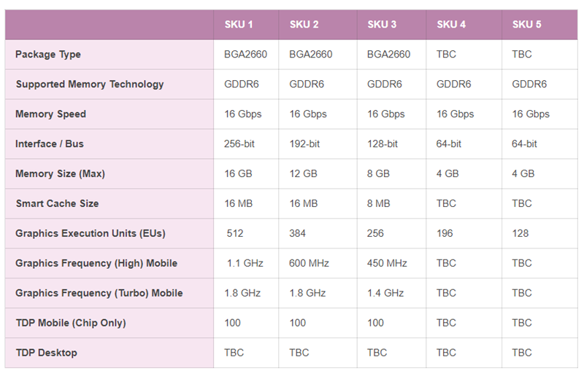Select the Graphics Frequency (Turbo) Mobile label

99,293
